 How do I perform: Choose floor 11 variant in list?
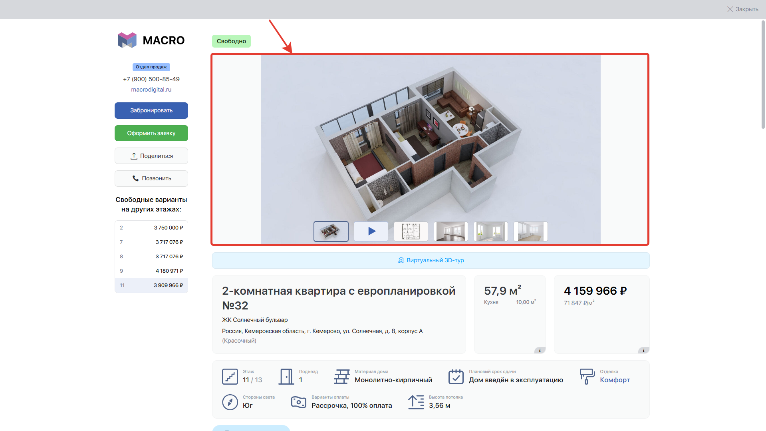(x=151, y=285)
